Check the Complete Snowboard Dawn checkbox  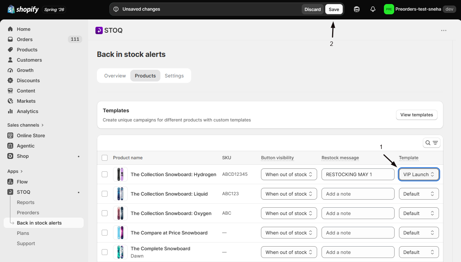click(x=105, y=252)
